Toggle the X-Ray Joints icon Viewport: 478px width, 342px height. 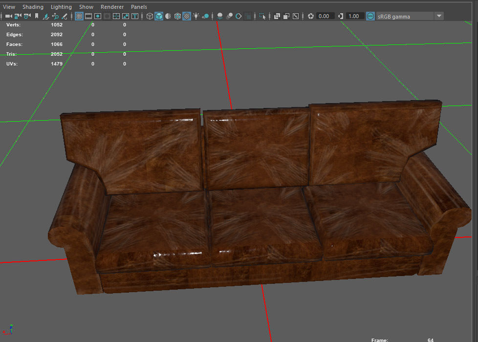tap(296, 16)
